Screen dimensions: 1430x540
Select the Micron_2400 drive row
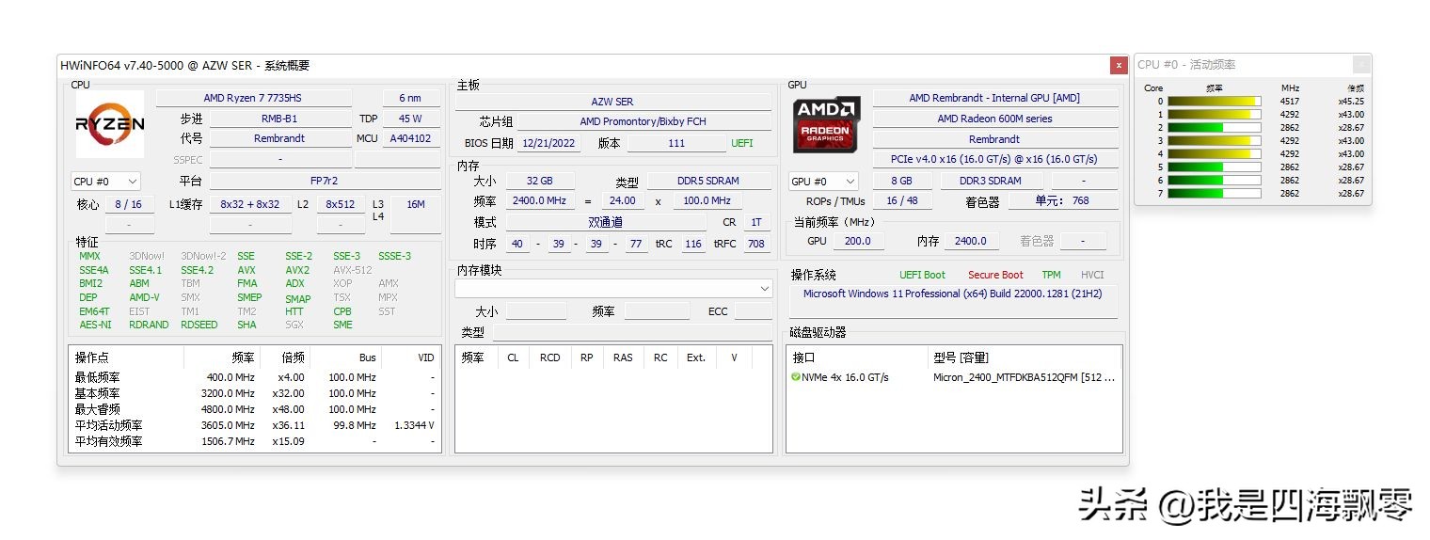pyautogui.click(x=954, y=377)
